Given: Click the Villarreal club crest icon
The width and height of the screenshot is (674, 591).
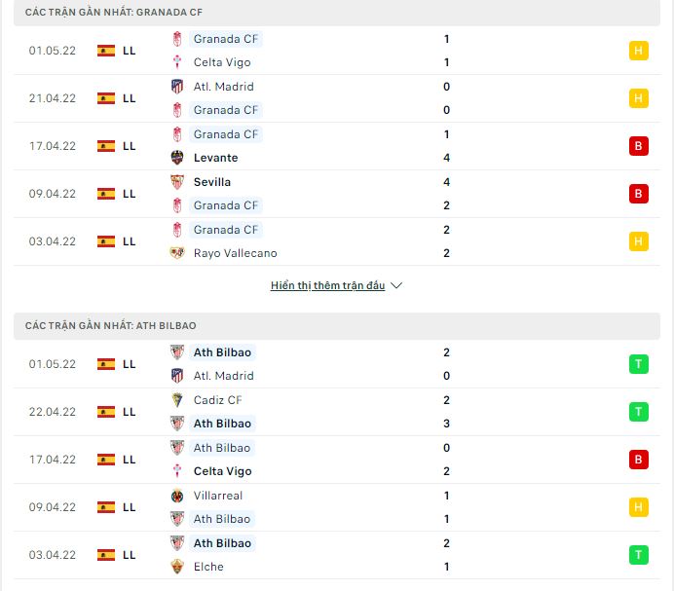Looking at the screenshot, I should (177, 496).
